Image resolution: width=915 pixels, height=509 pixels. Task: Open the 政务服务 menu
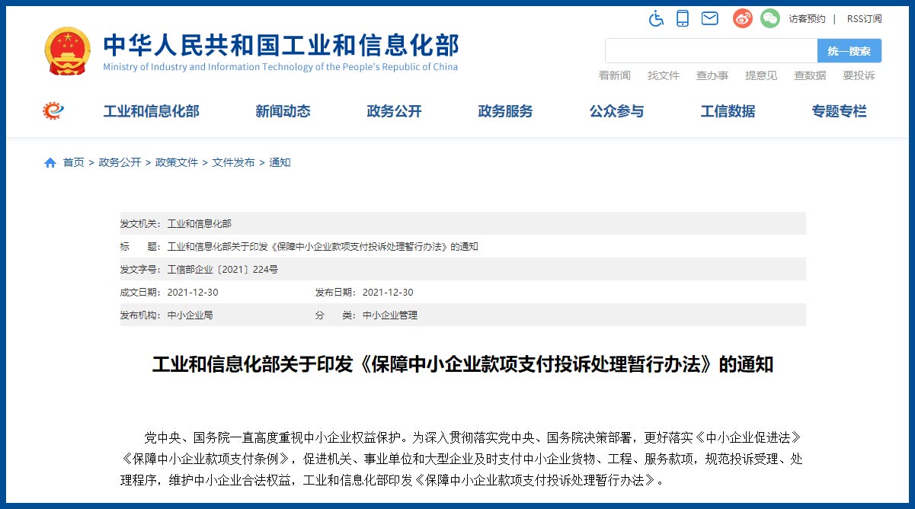click(x=505, y=111)
